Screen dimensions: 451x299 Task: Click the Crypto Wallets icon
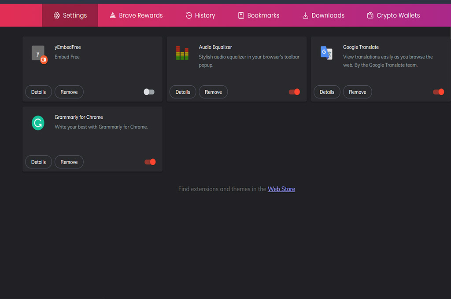coord(370,15)
